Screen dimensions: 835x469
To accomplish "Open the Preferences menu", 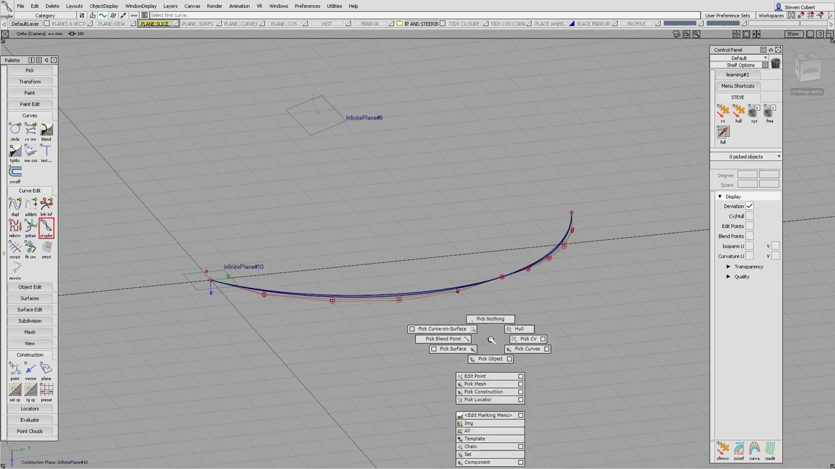I will pyautogui.click(x=307, y=6).
